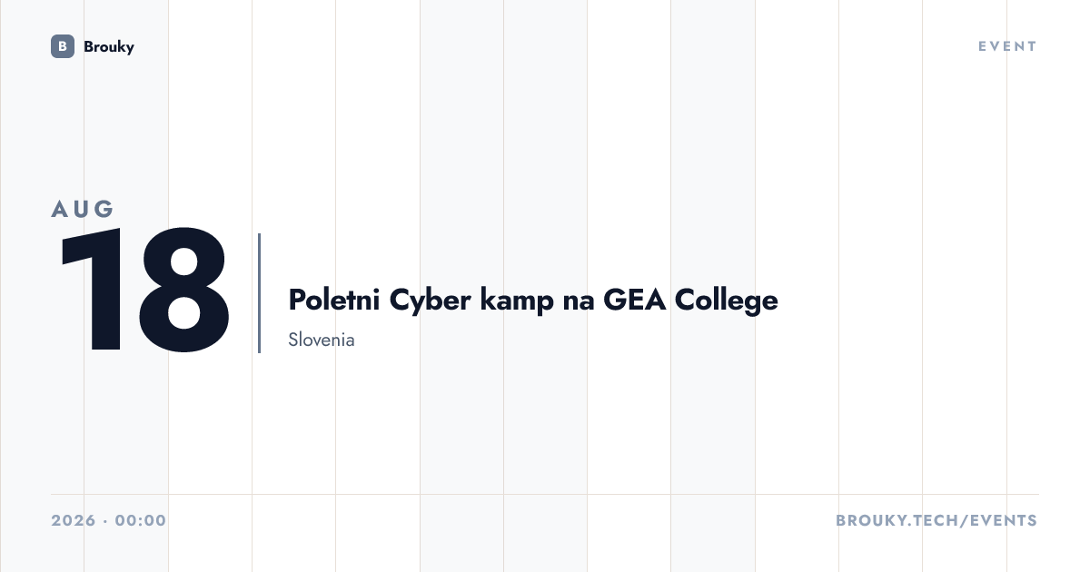The height and width of the screenshot is (572, 1090).
Task: Click the Slovenia location text
Action: [322, 340]
